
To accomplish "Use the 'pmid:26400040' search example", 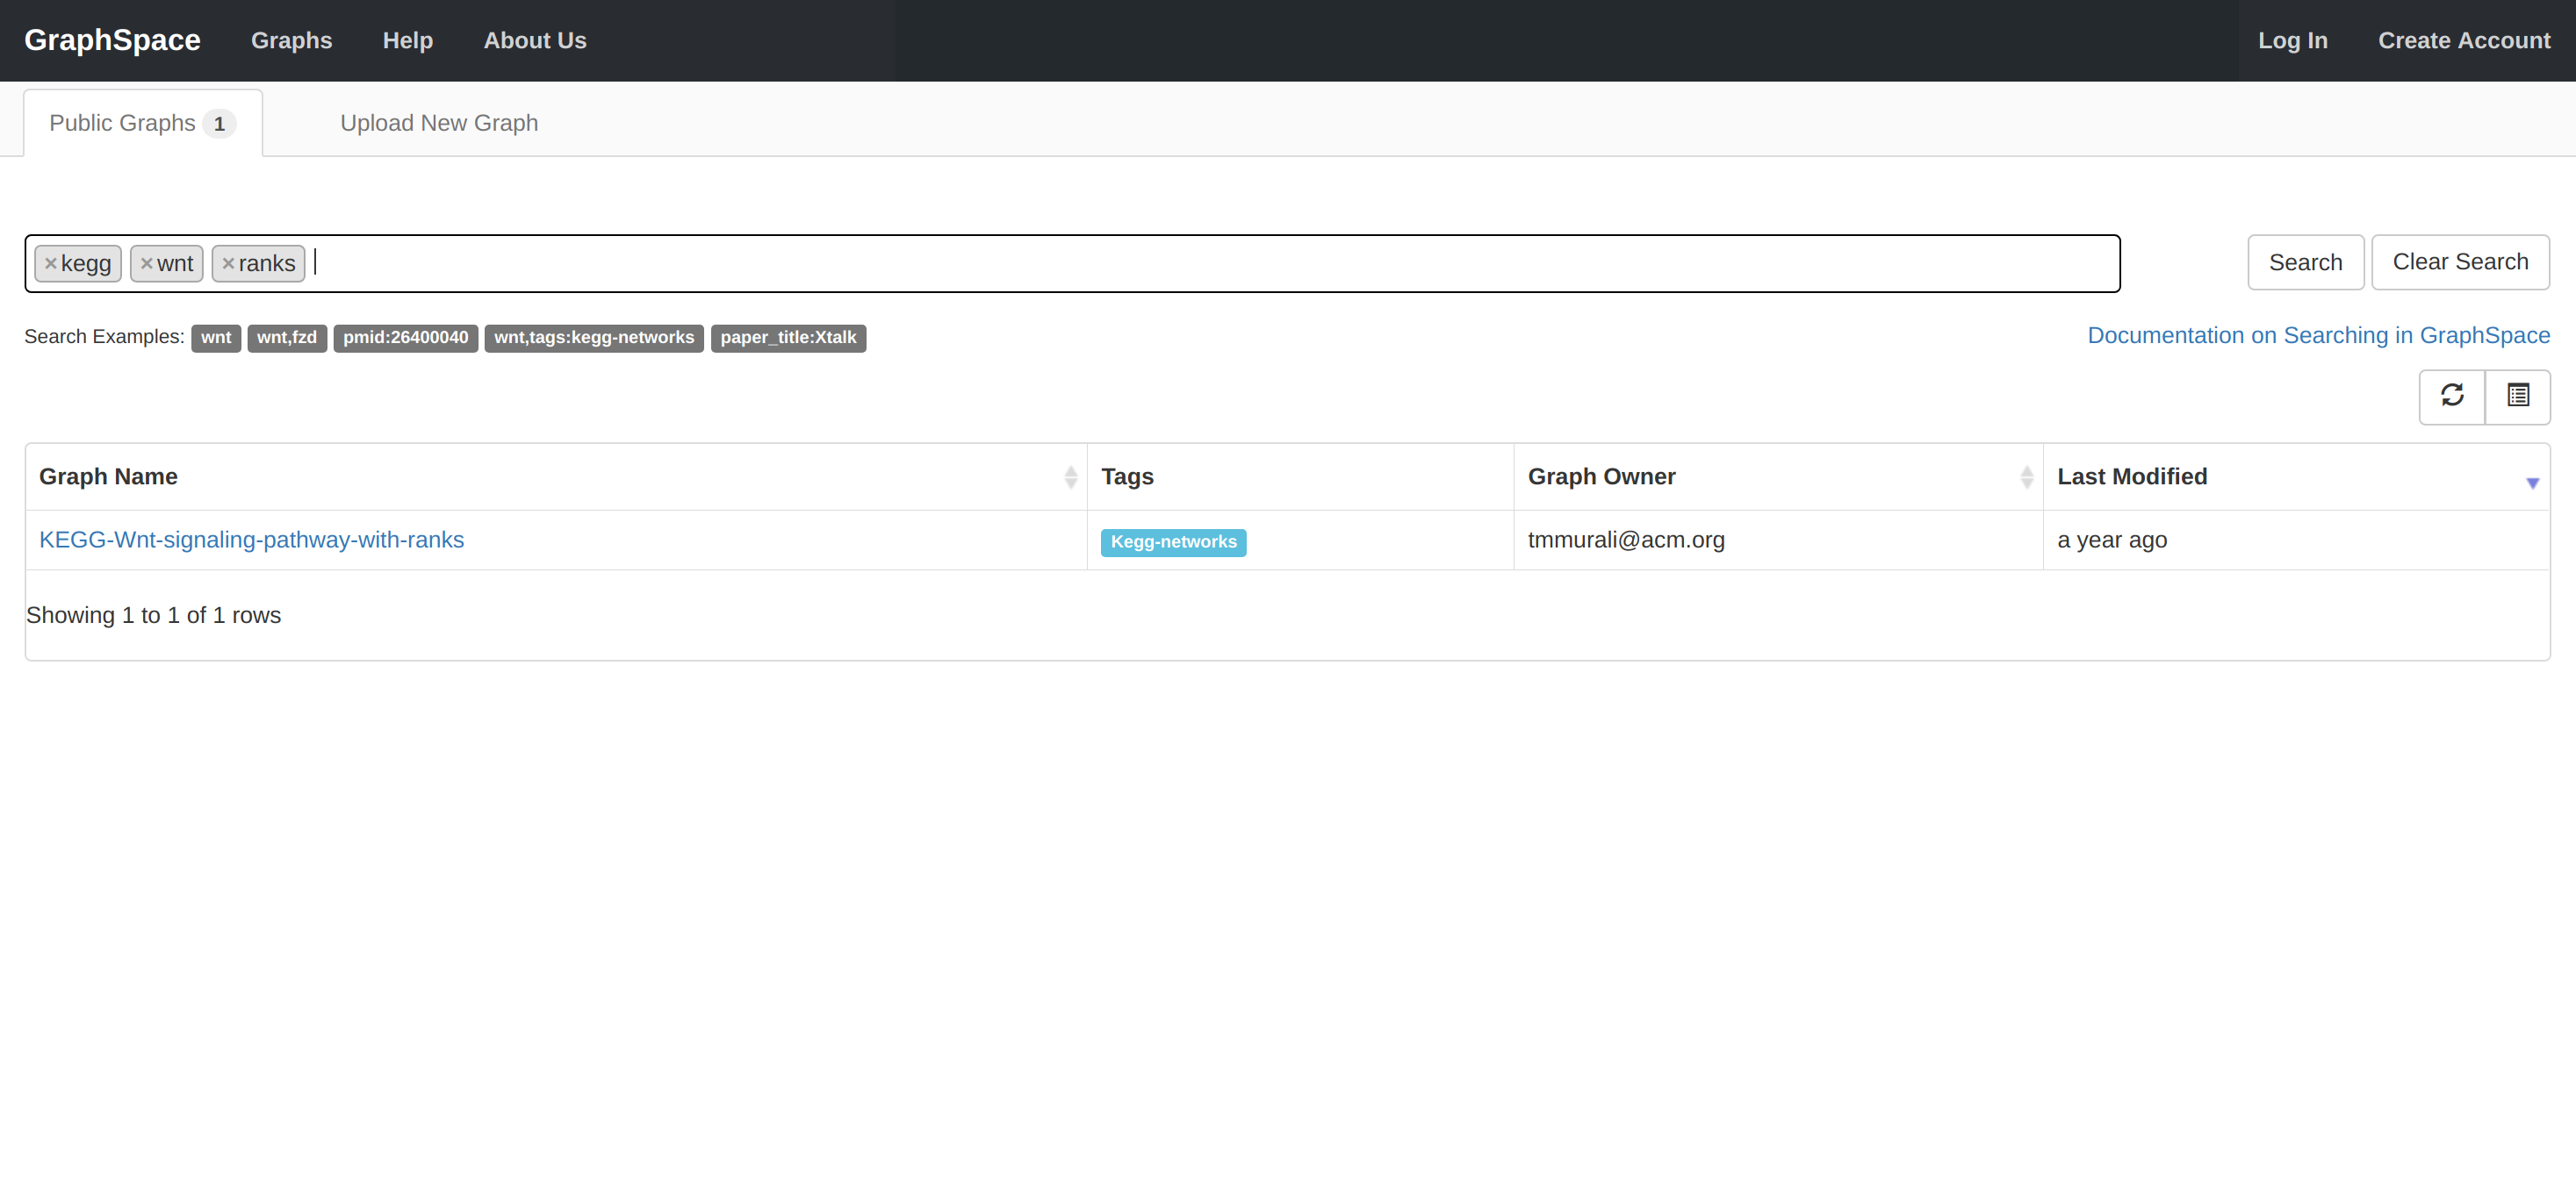I will click(405, 338).
